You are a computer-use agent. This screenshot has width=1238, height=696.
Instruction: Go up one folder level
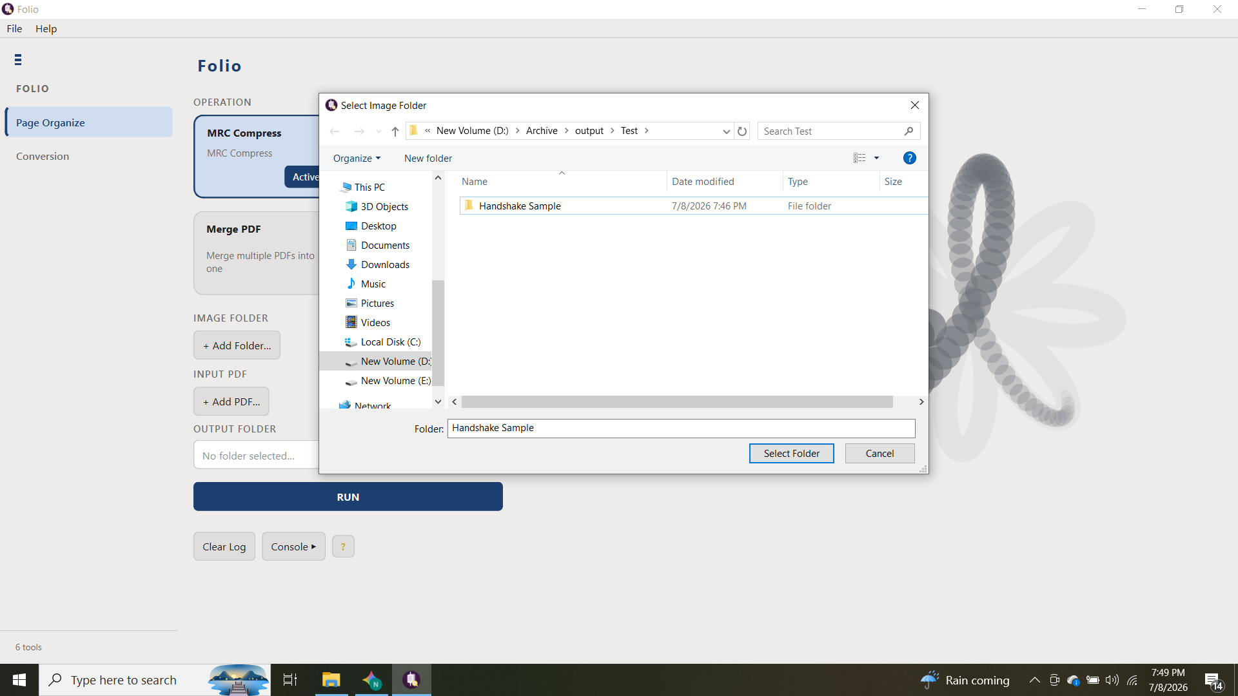click(x=395, y=131)
